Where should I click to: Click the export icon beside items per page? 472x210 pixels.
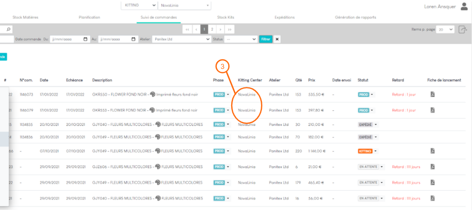point(462,29)
